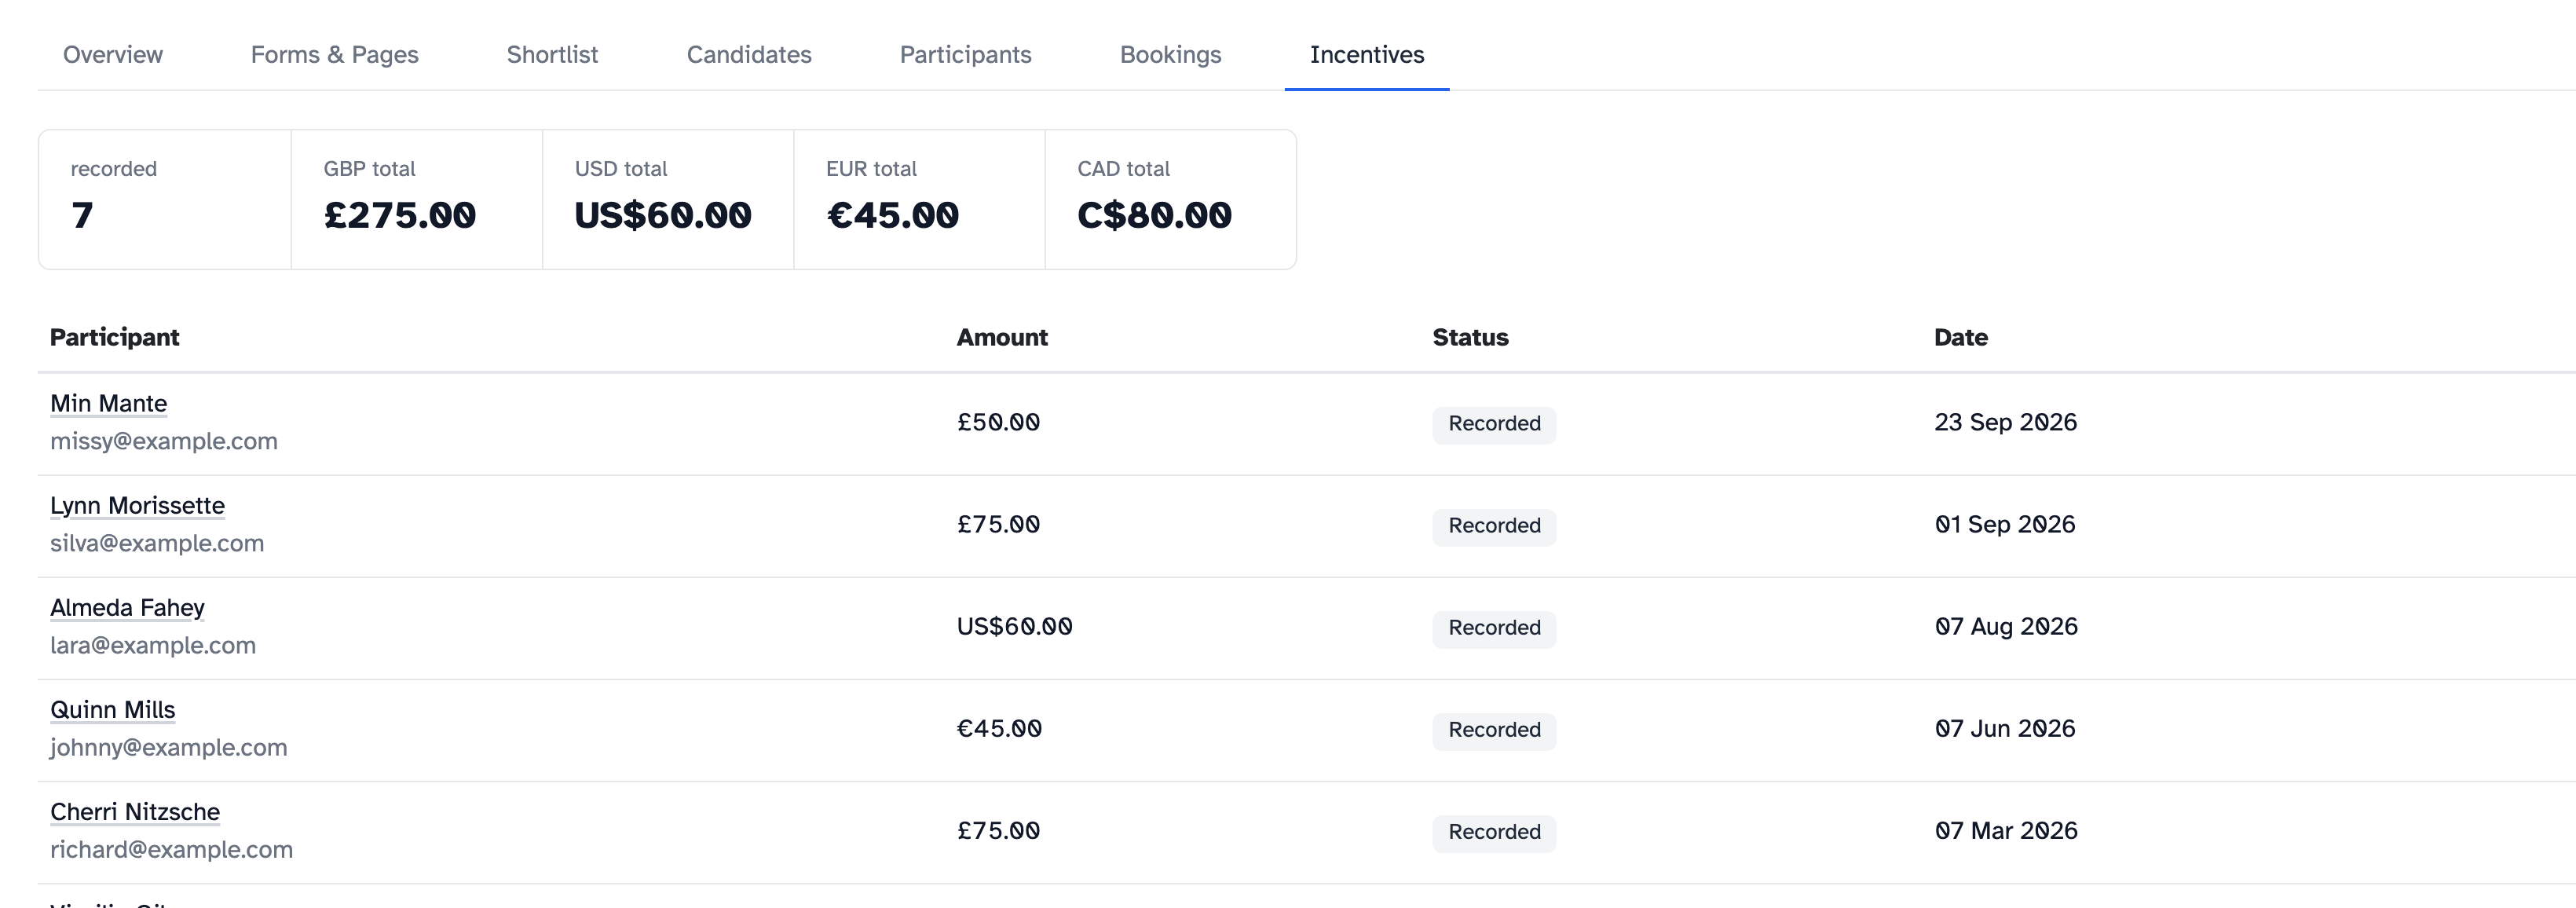Image resolution: width=2576 pixels, height=908 pixels.
Task: Click Lynn Morissette's £75.00 amount
Action: [x=998, y=524]
